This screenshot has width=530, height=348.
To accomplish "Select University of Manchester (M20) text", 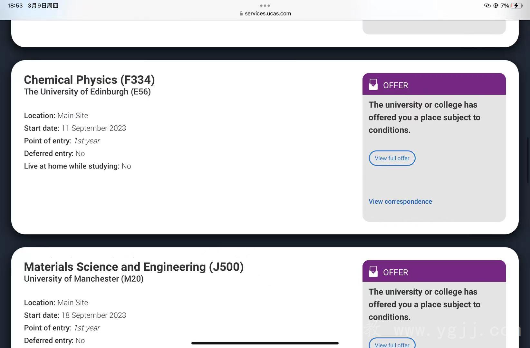I will click(84, 279).
